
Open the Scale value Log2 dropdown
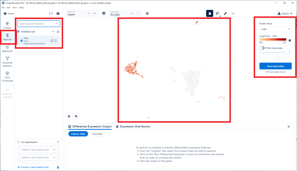(275, 29)
